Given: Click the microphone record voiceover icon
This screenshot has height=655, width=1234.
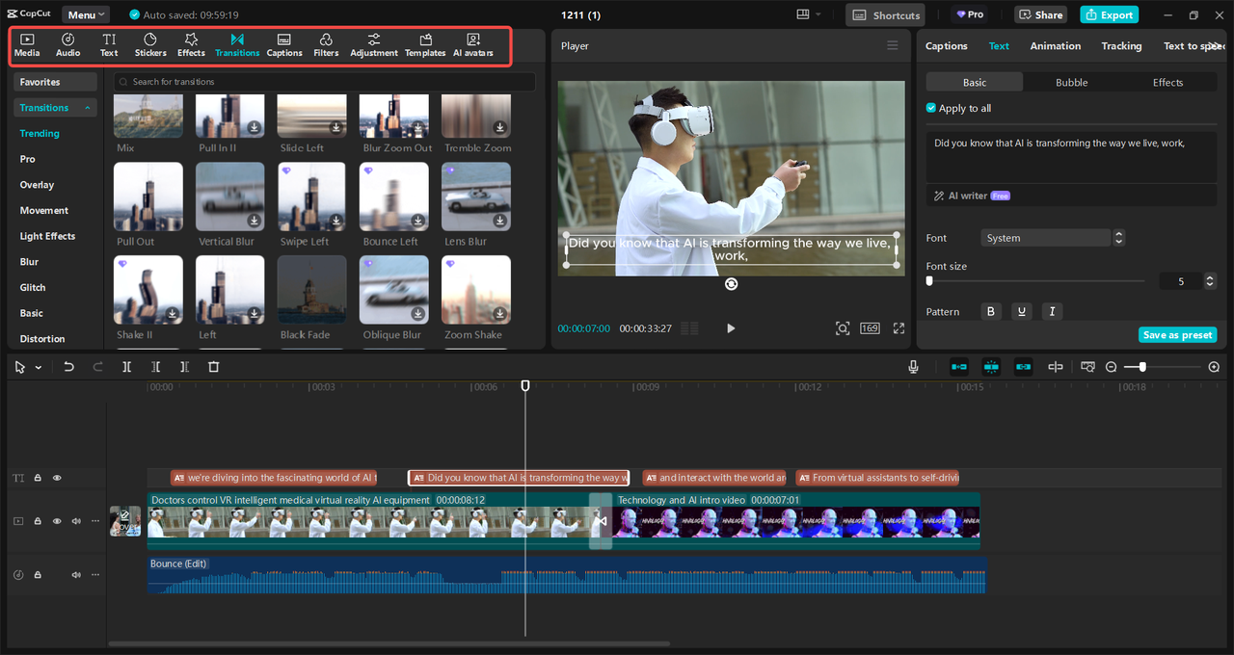Looking at the screenshot, I should pos(913,367).
